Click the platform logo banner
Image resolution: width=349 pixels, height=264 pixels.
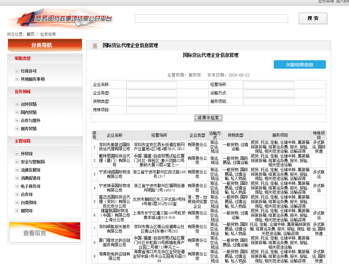point(60,19)
